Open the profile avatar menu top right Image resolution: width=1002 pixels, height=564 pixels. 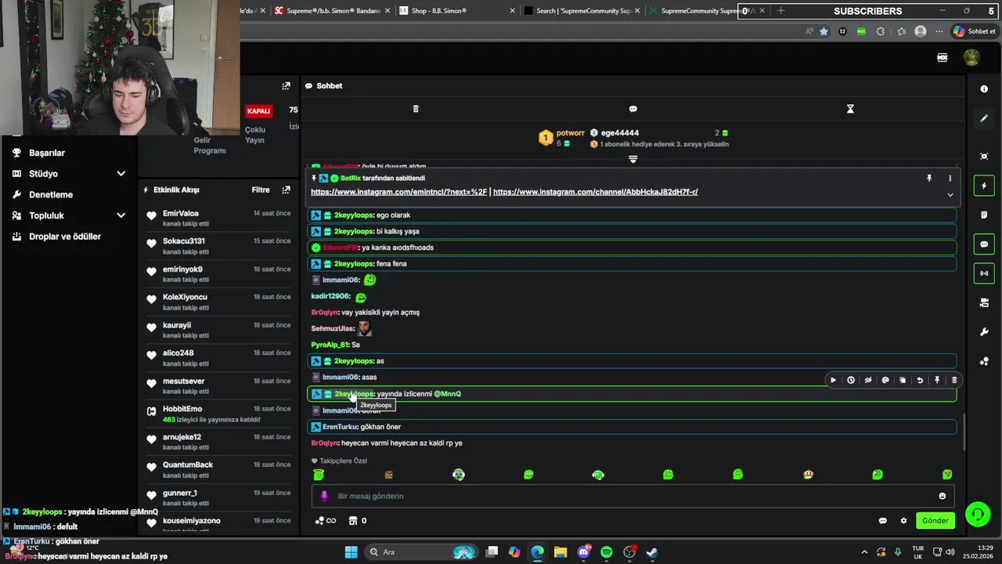point(971,58)
